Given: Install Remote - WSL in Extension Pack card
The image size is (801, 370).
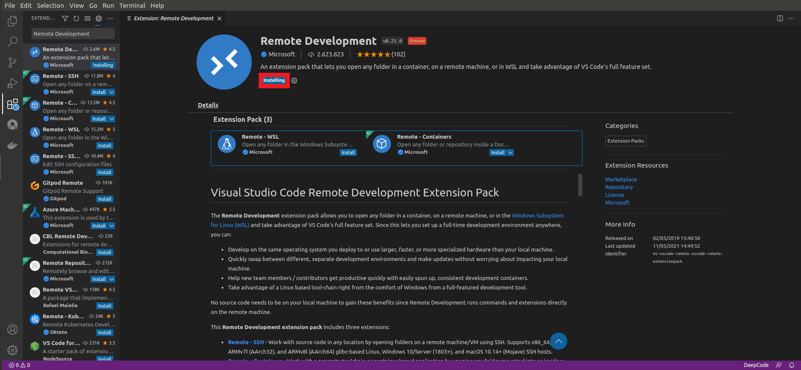Looking at the screenshot, I should click(348, 152).
